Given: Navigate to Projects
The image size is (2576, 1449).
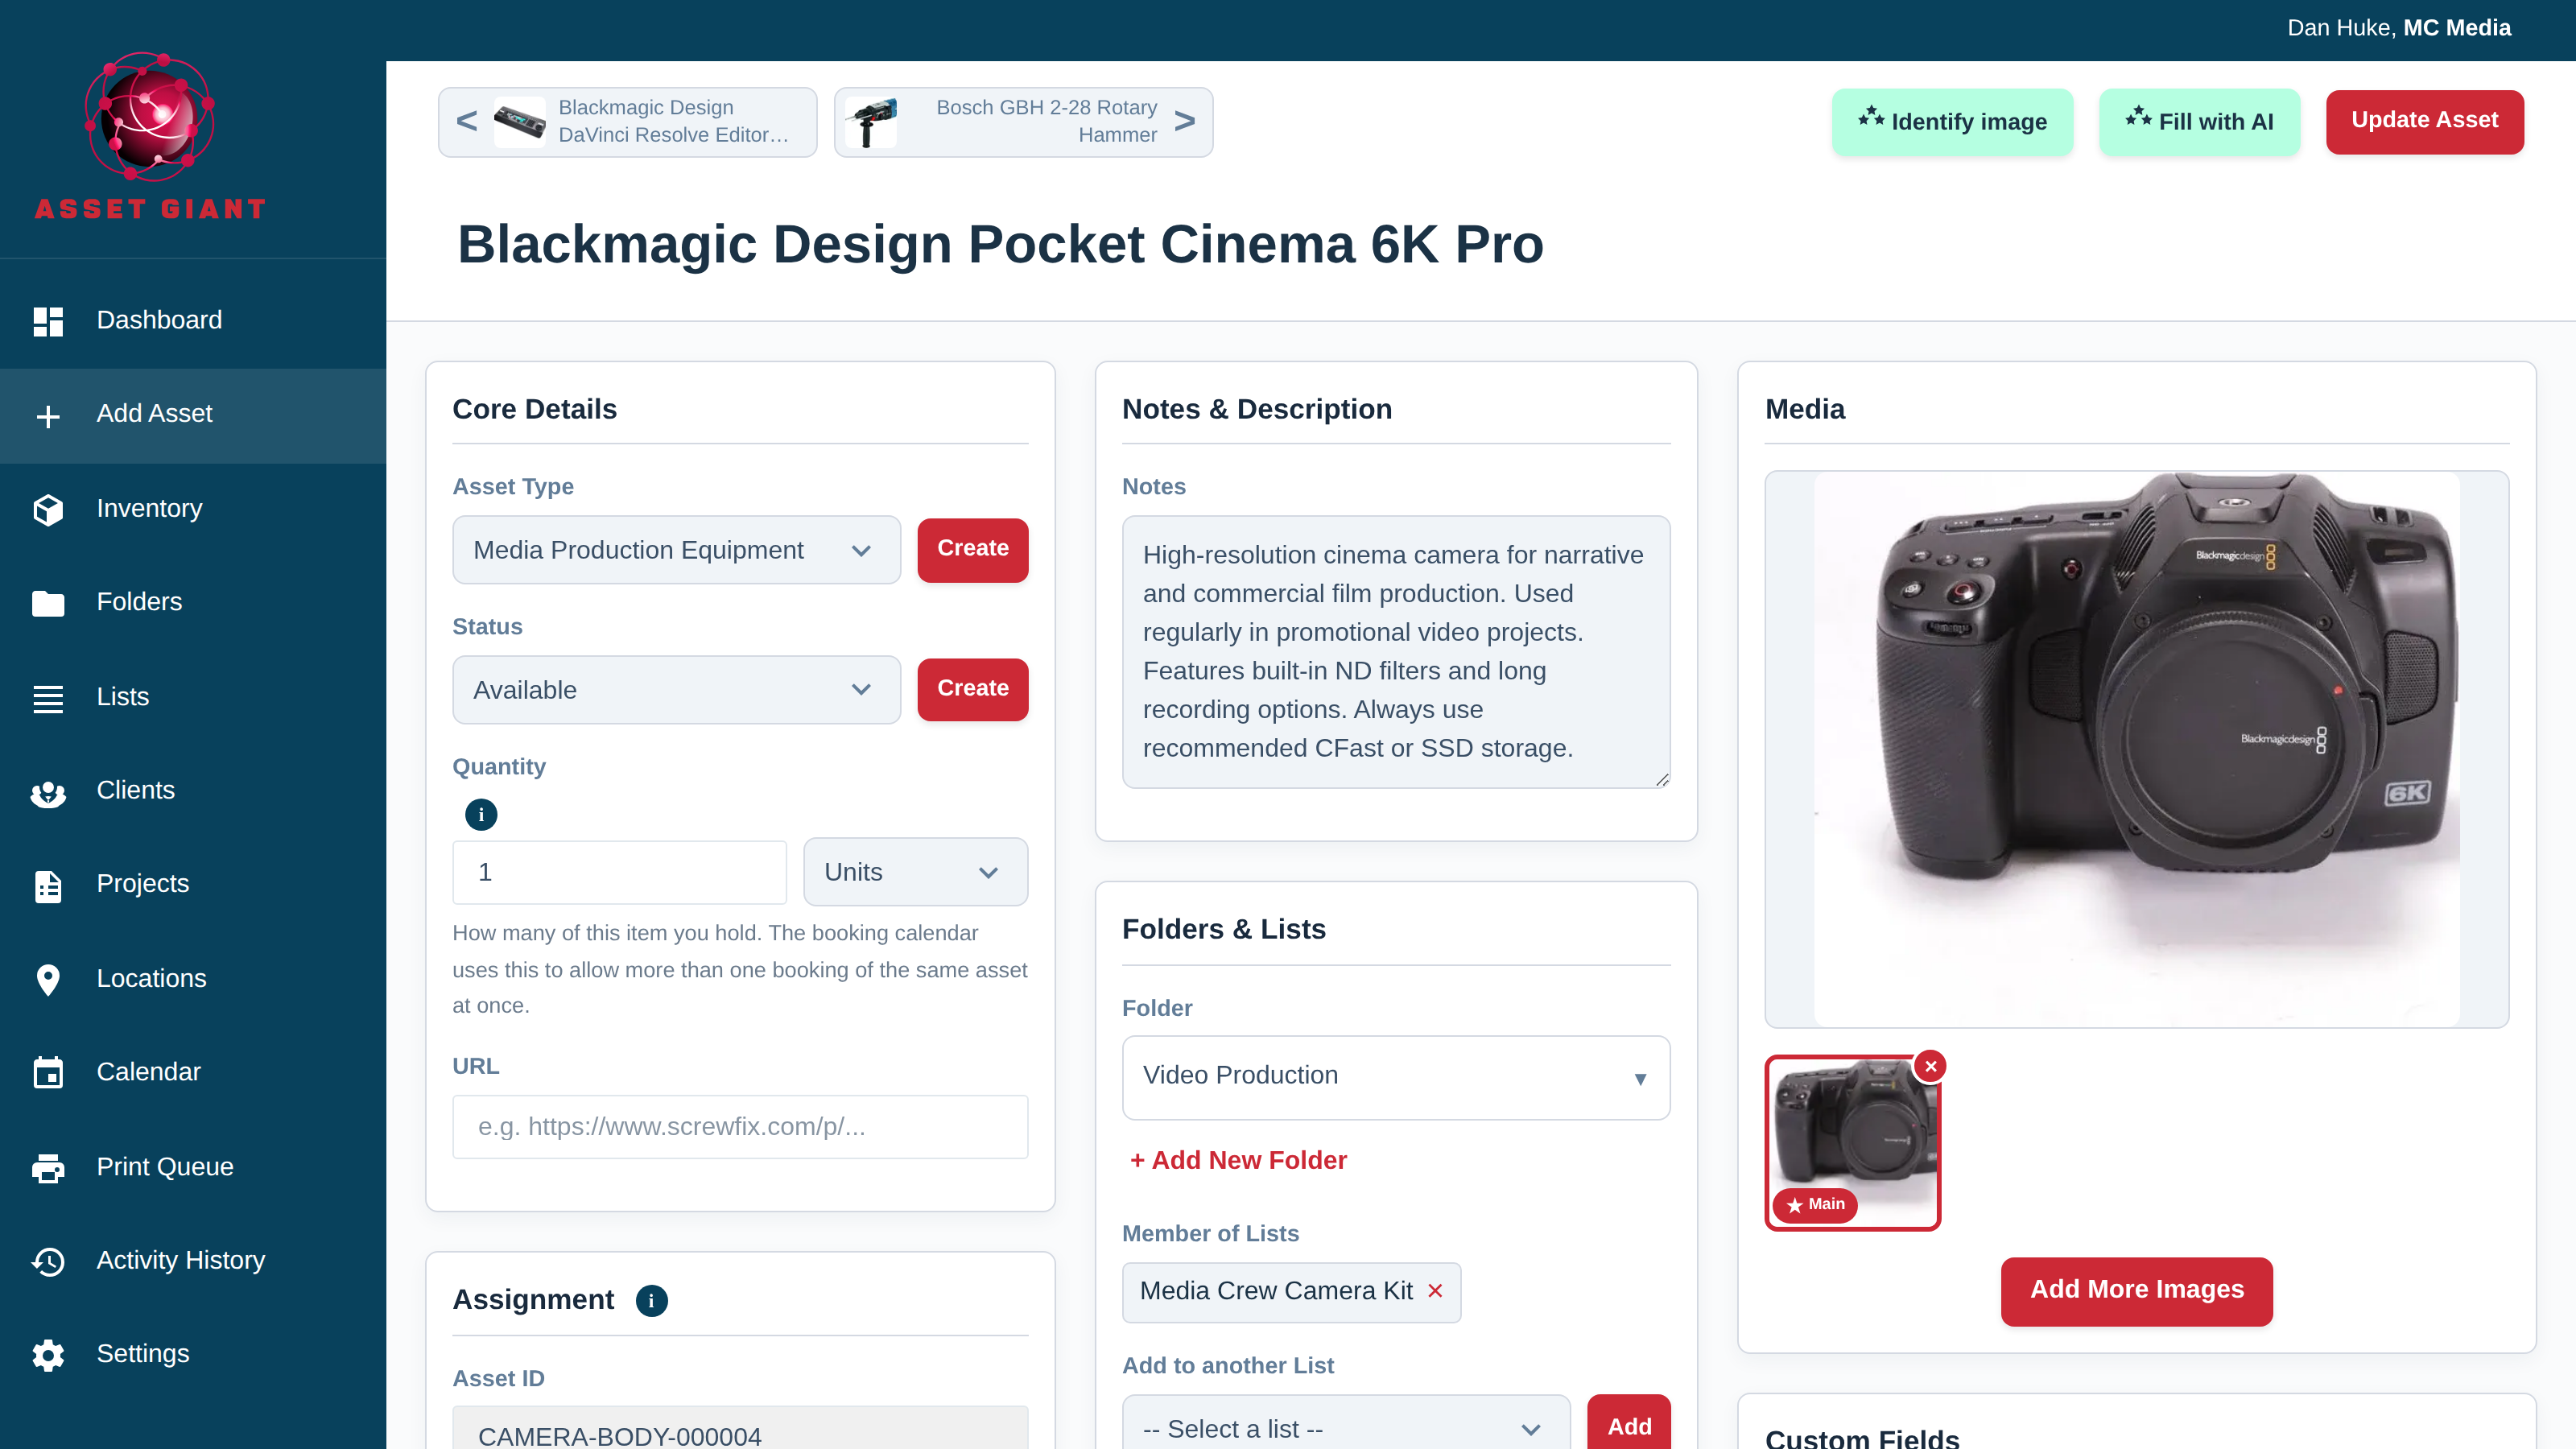Looking at the screenshot, I should (x=193, y=885).
